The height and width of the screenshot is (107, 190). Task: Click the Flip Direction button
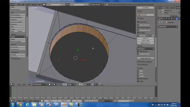click(18, 49)
